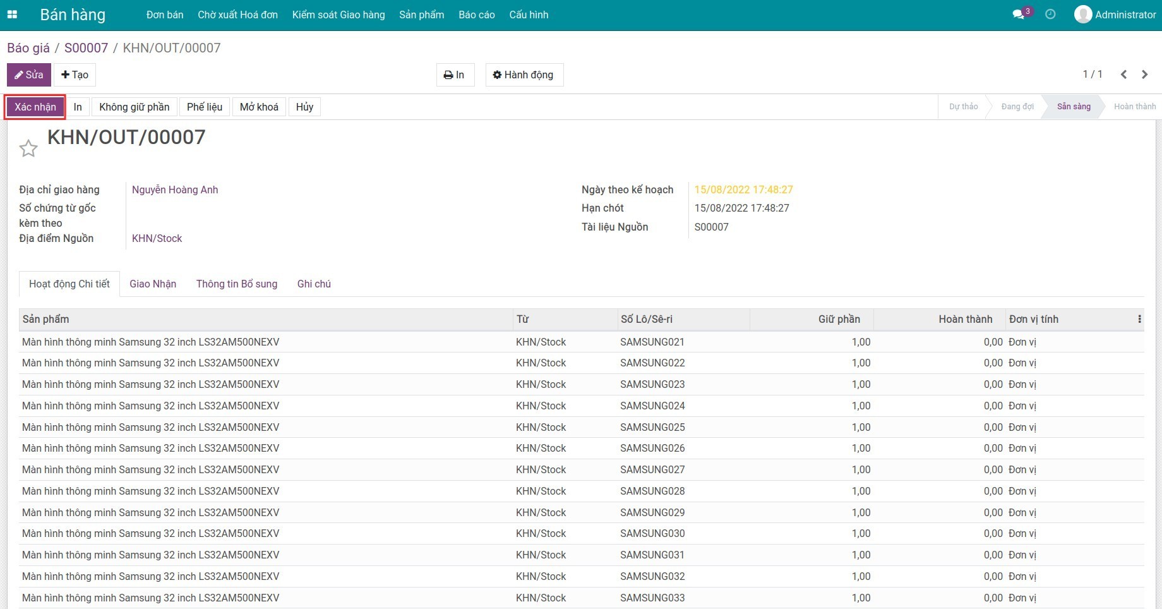Click serial number SAMSUNG028
This screenshot has width=1162, height=609.
tap(652, 491)
